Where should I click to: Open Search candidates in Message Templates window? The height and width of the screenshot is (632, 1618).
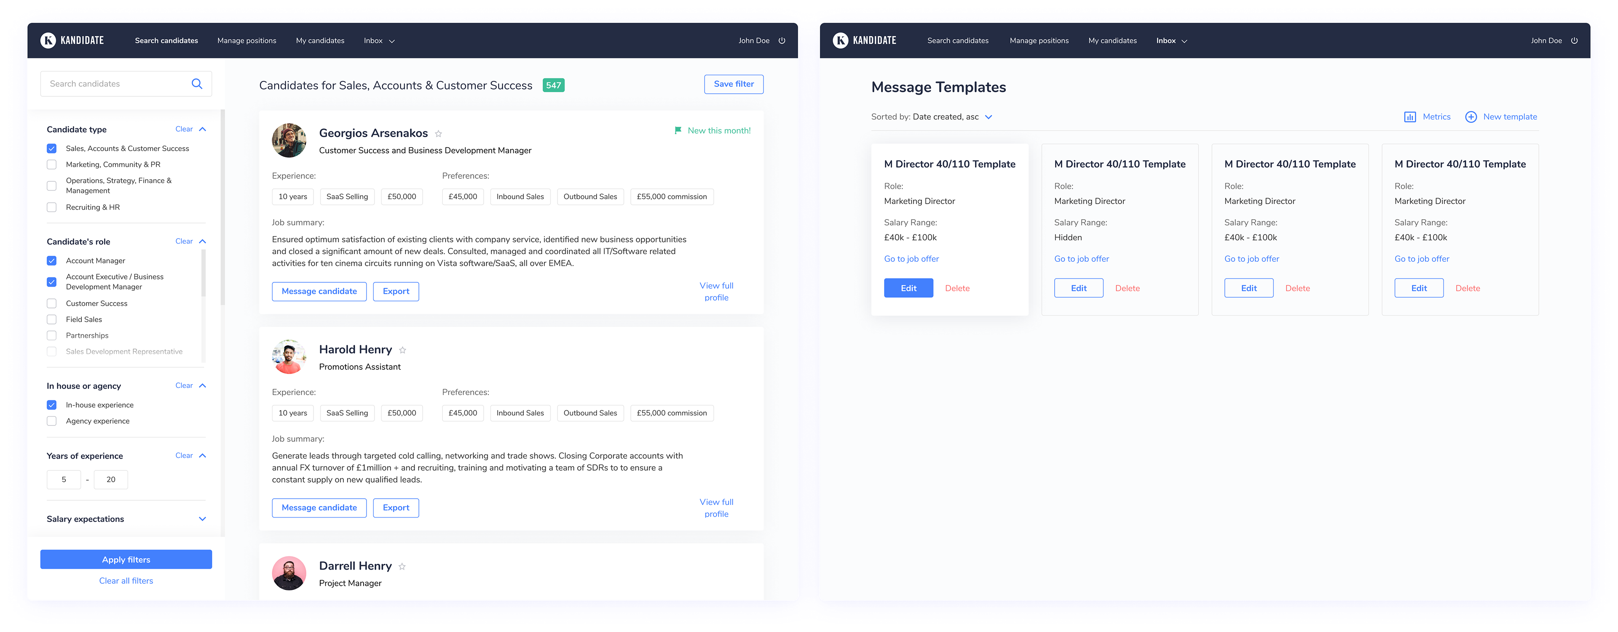958,41
